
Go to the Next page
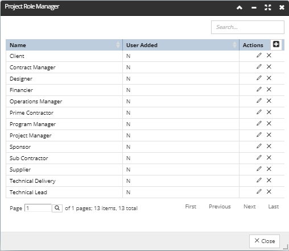tap(250, 207)
